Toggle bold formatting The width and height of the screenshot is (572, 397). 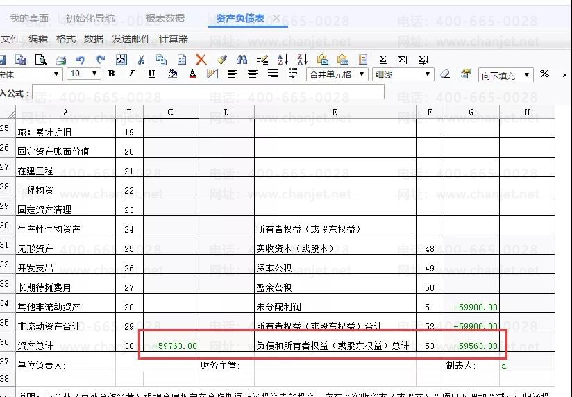click(x=112, y=74)
